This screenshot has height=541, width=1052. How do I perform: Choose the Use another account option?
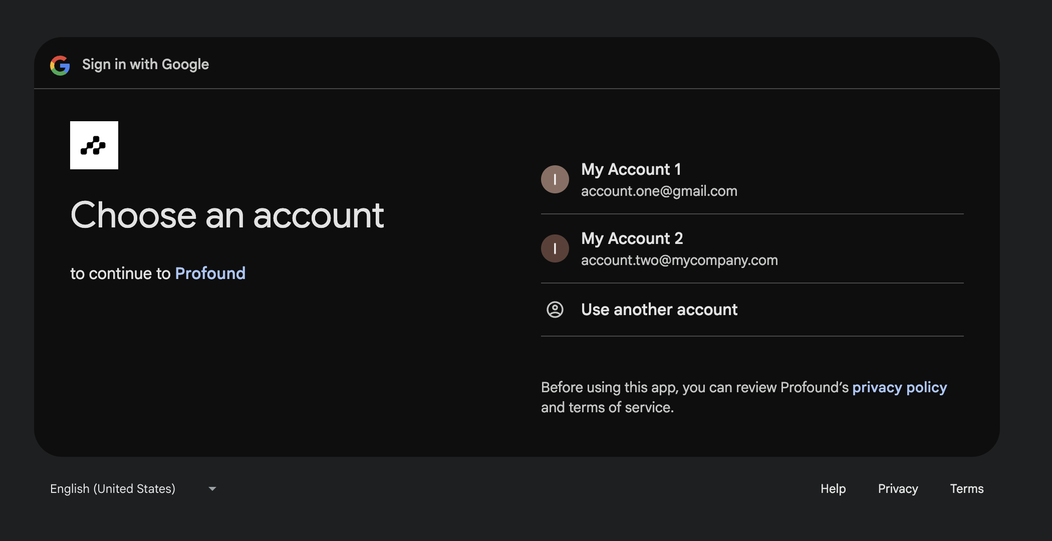point(659,310)
